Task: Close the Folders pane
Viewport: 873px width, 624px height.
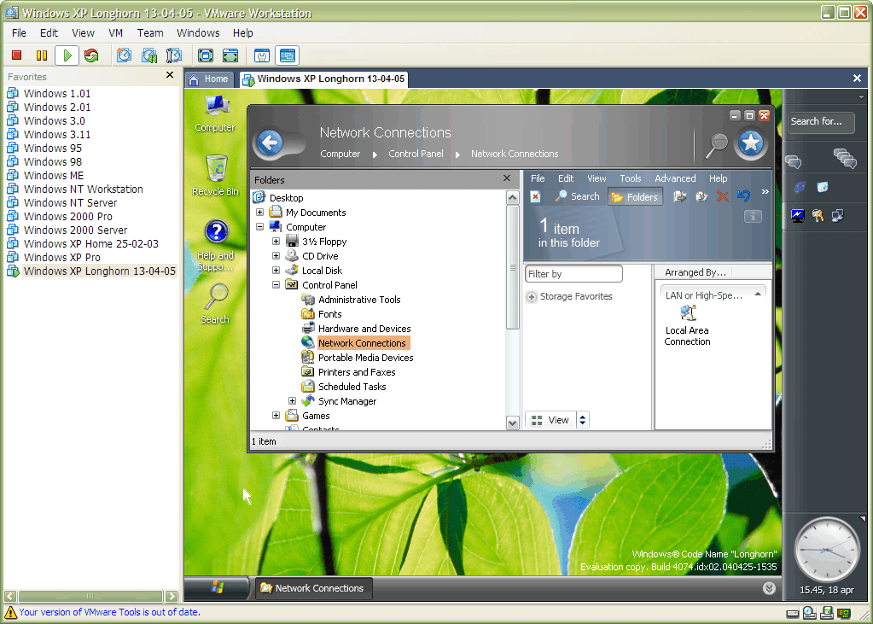Action: [507, 178]
